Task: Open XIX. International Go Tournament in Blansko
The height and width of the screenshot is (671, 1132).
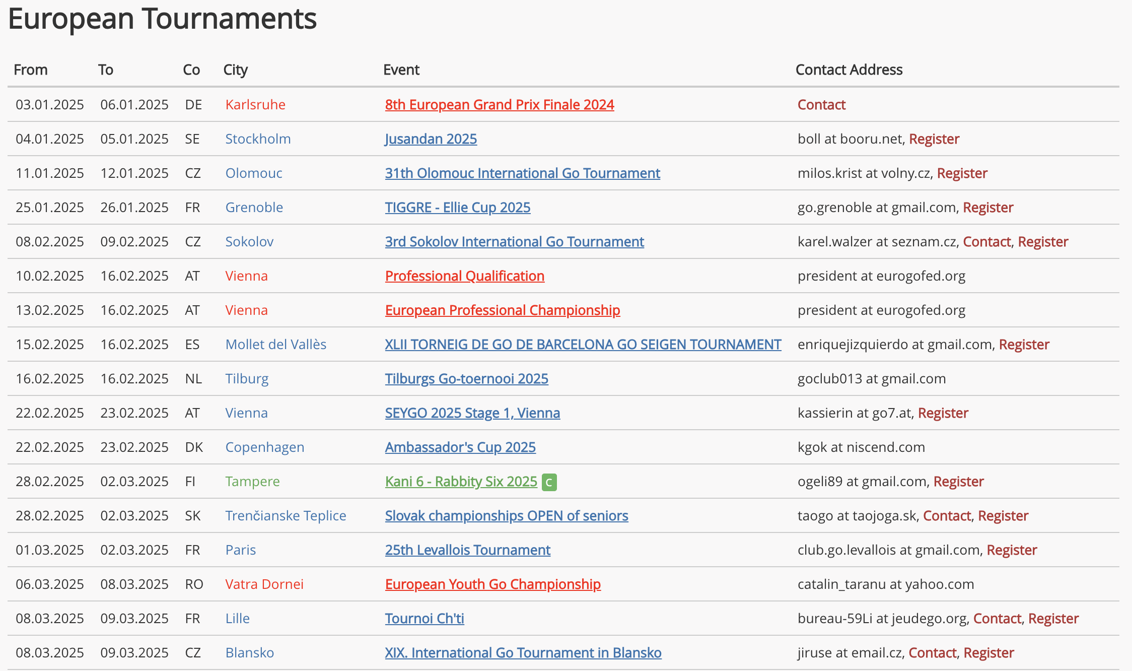Action: 523,653
